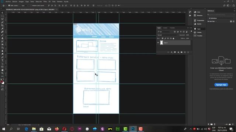Screen dimensions: 236x132
Task: Open the Auto-select Capa dropdown
Action: [24, 5]
